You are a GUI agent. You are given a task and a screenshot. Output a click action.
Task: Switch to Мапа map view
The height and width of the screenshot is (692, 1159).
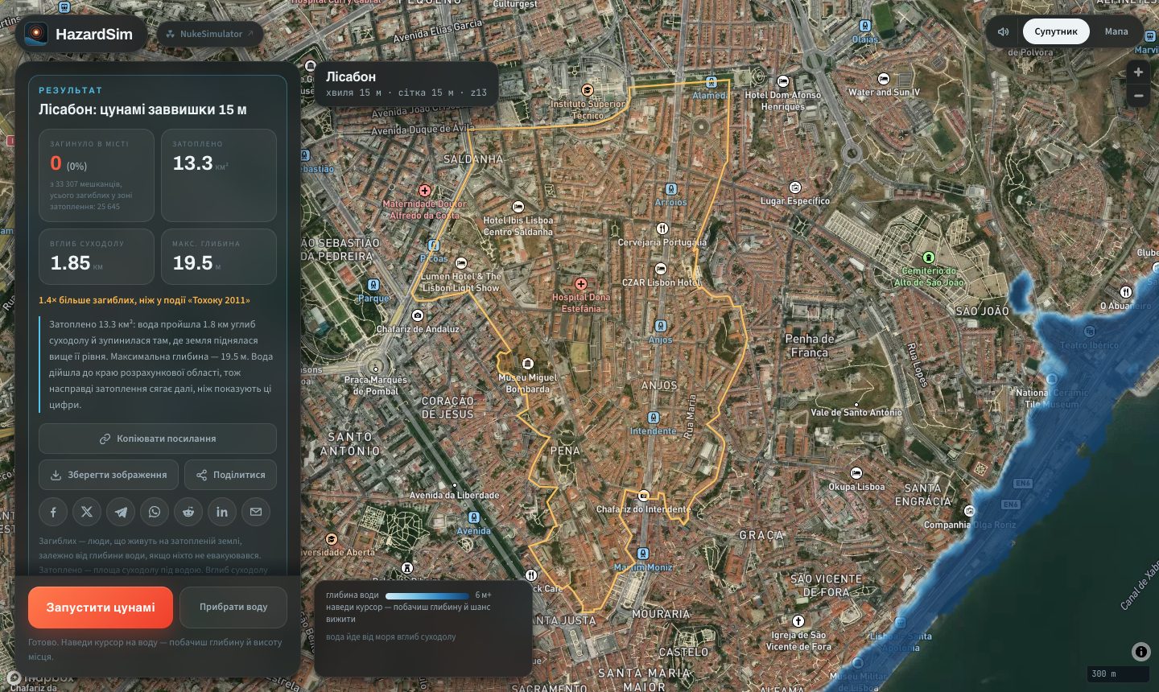tap(1116, 31)
